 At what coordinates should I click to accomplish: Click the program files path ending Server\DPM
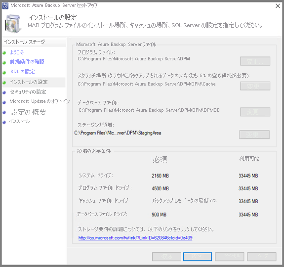pyautogui.click(x=134, y=59)
